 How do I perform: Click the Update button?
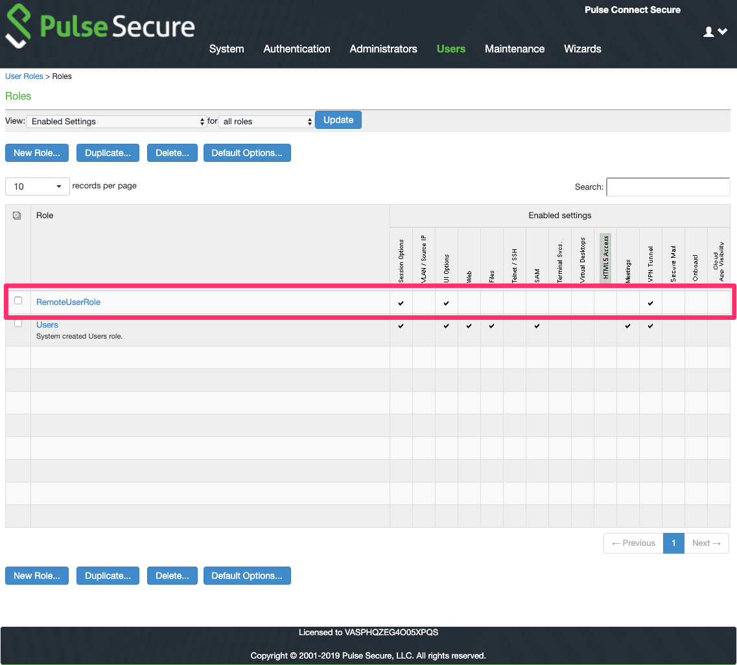[338, 120]
